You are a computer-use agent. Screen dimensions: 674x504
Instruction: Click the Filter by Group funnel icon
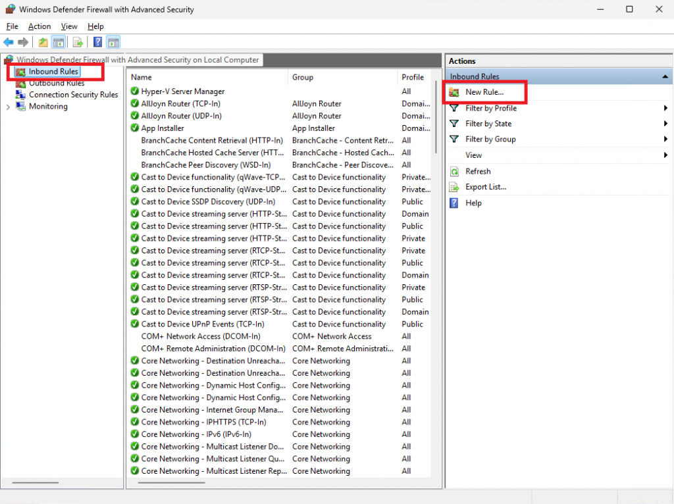tap(454, 139)
